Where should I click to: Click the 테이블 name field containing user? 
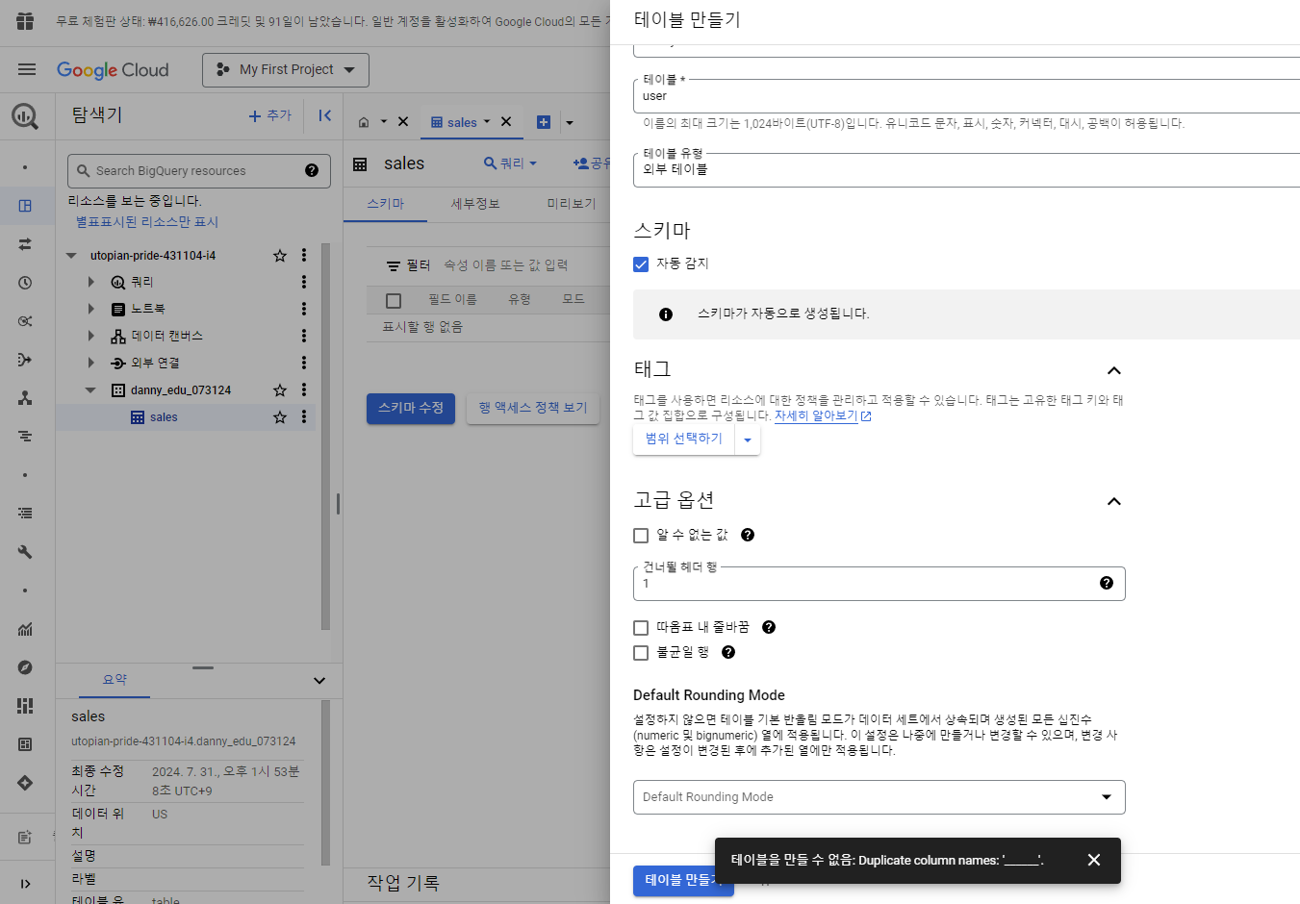966,96
